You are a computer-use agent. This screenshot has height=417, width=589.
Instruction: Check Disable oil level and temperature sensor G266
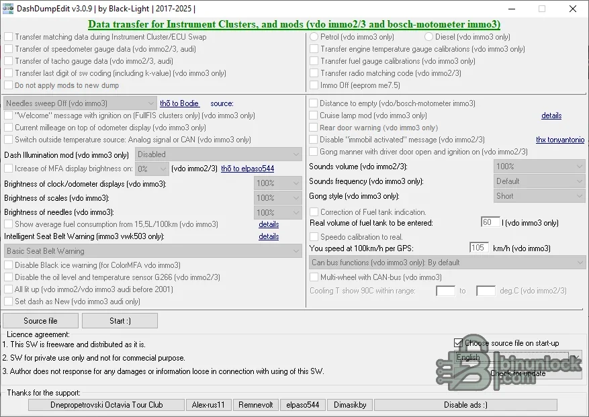(x=8, y=277)
